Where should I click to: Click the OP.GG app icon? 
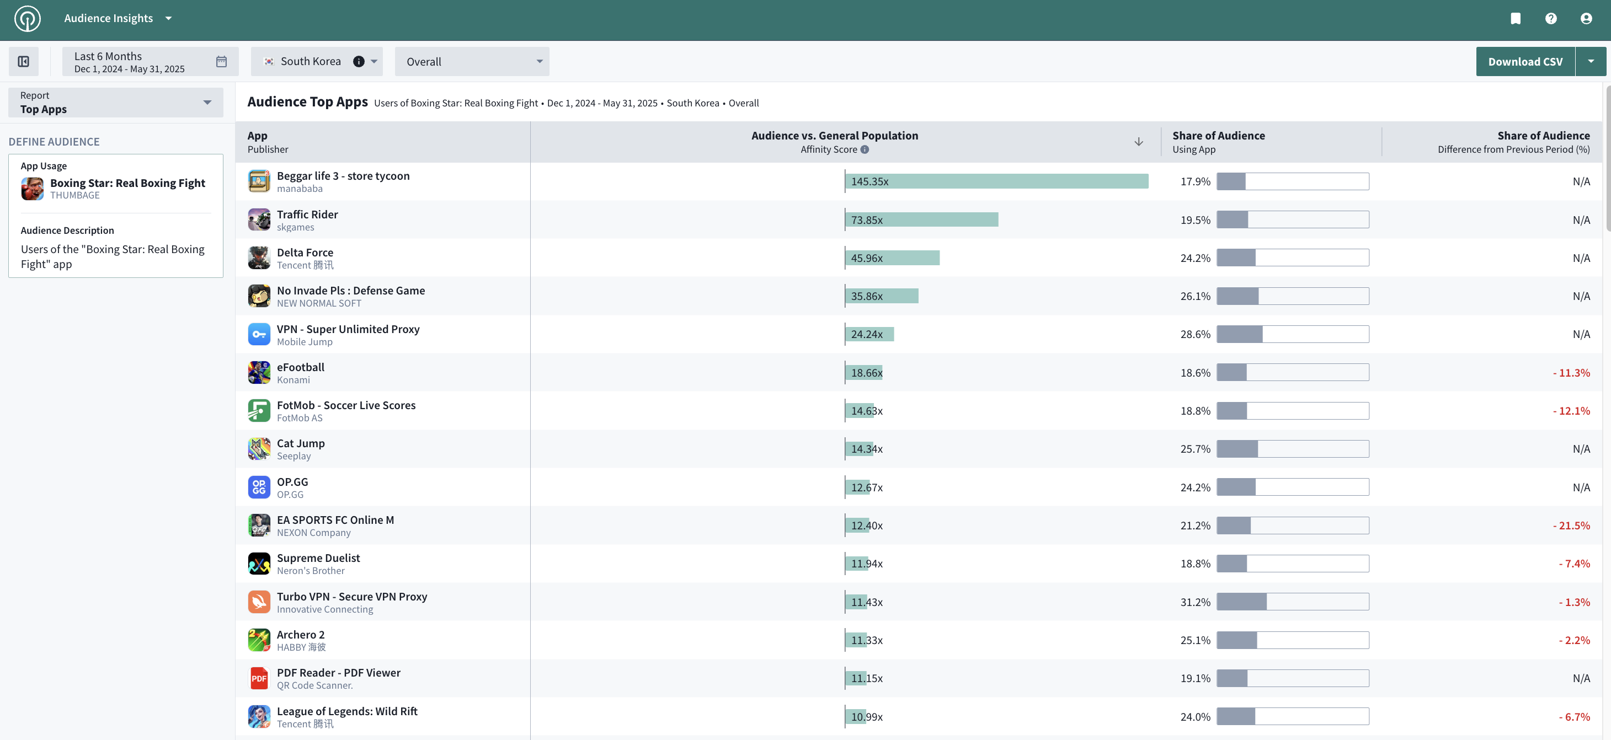coord(259,487)
